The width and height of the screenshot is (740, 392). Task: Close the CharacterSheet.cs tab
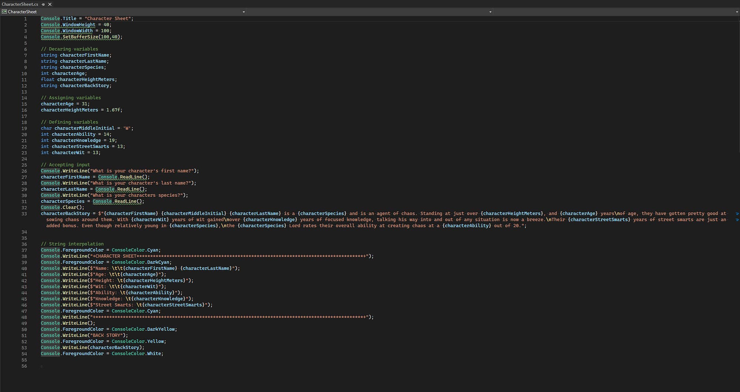50,4
